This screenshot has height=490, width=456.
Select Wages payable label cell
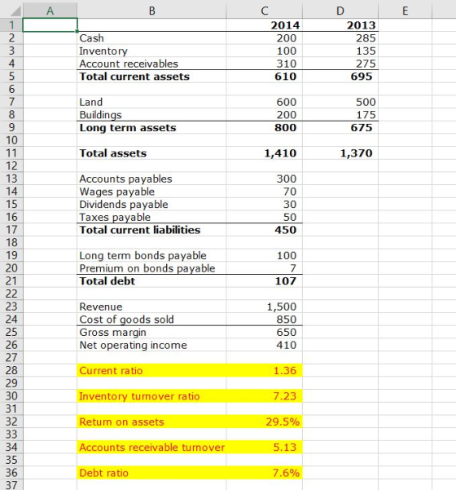point(151,192)
